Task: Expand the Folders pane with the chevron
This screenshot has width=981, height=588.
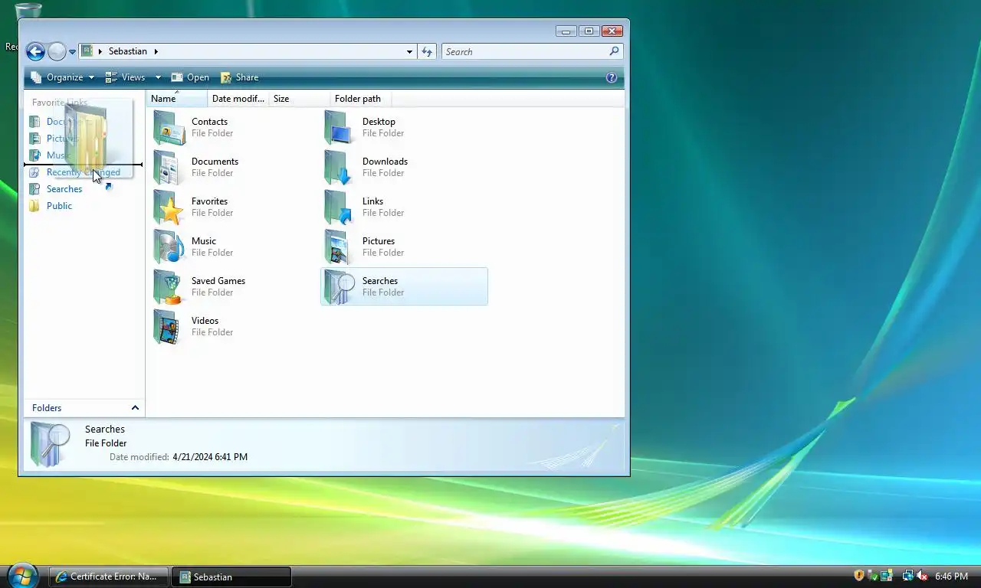Action: (x=135, y=408)
